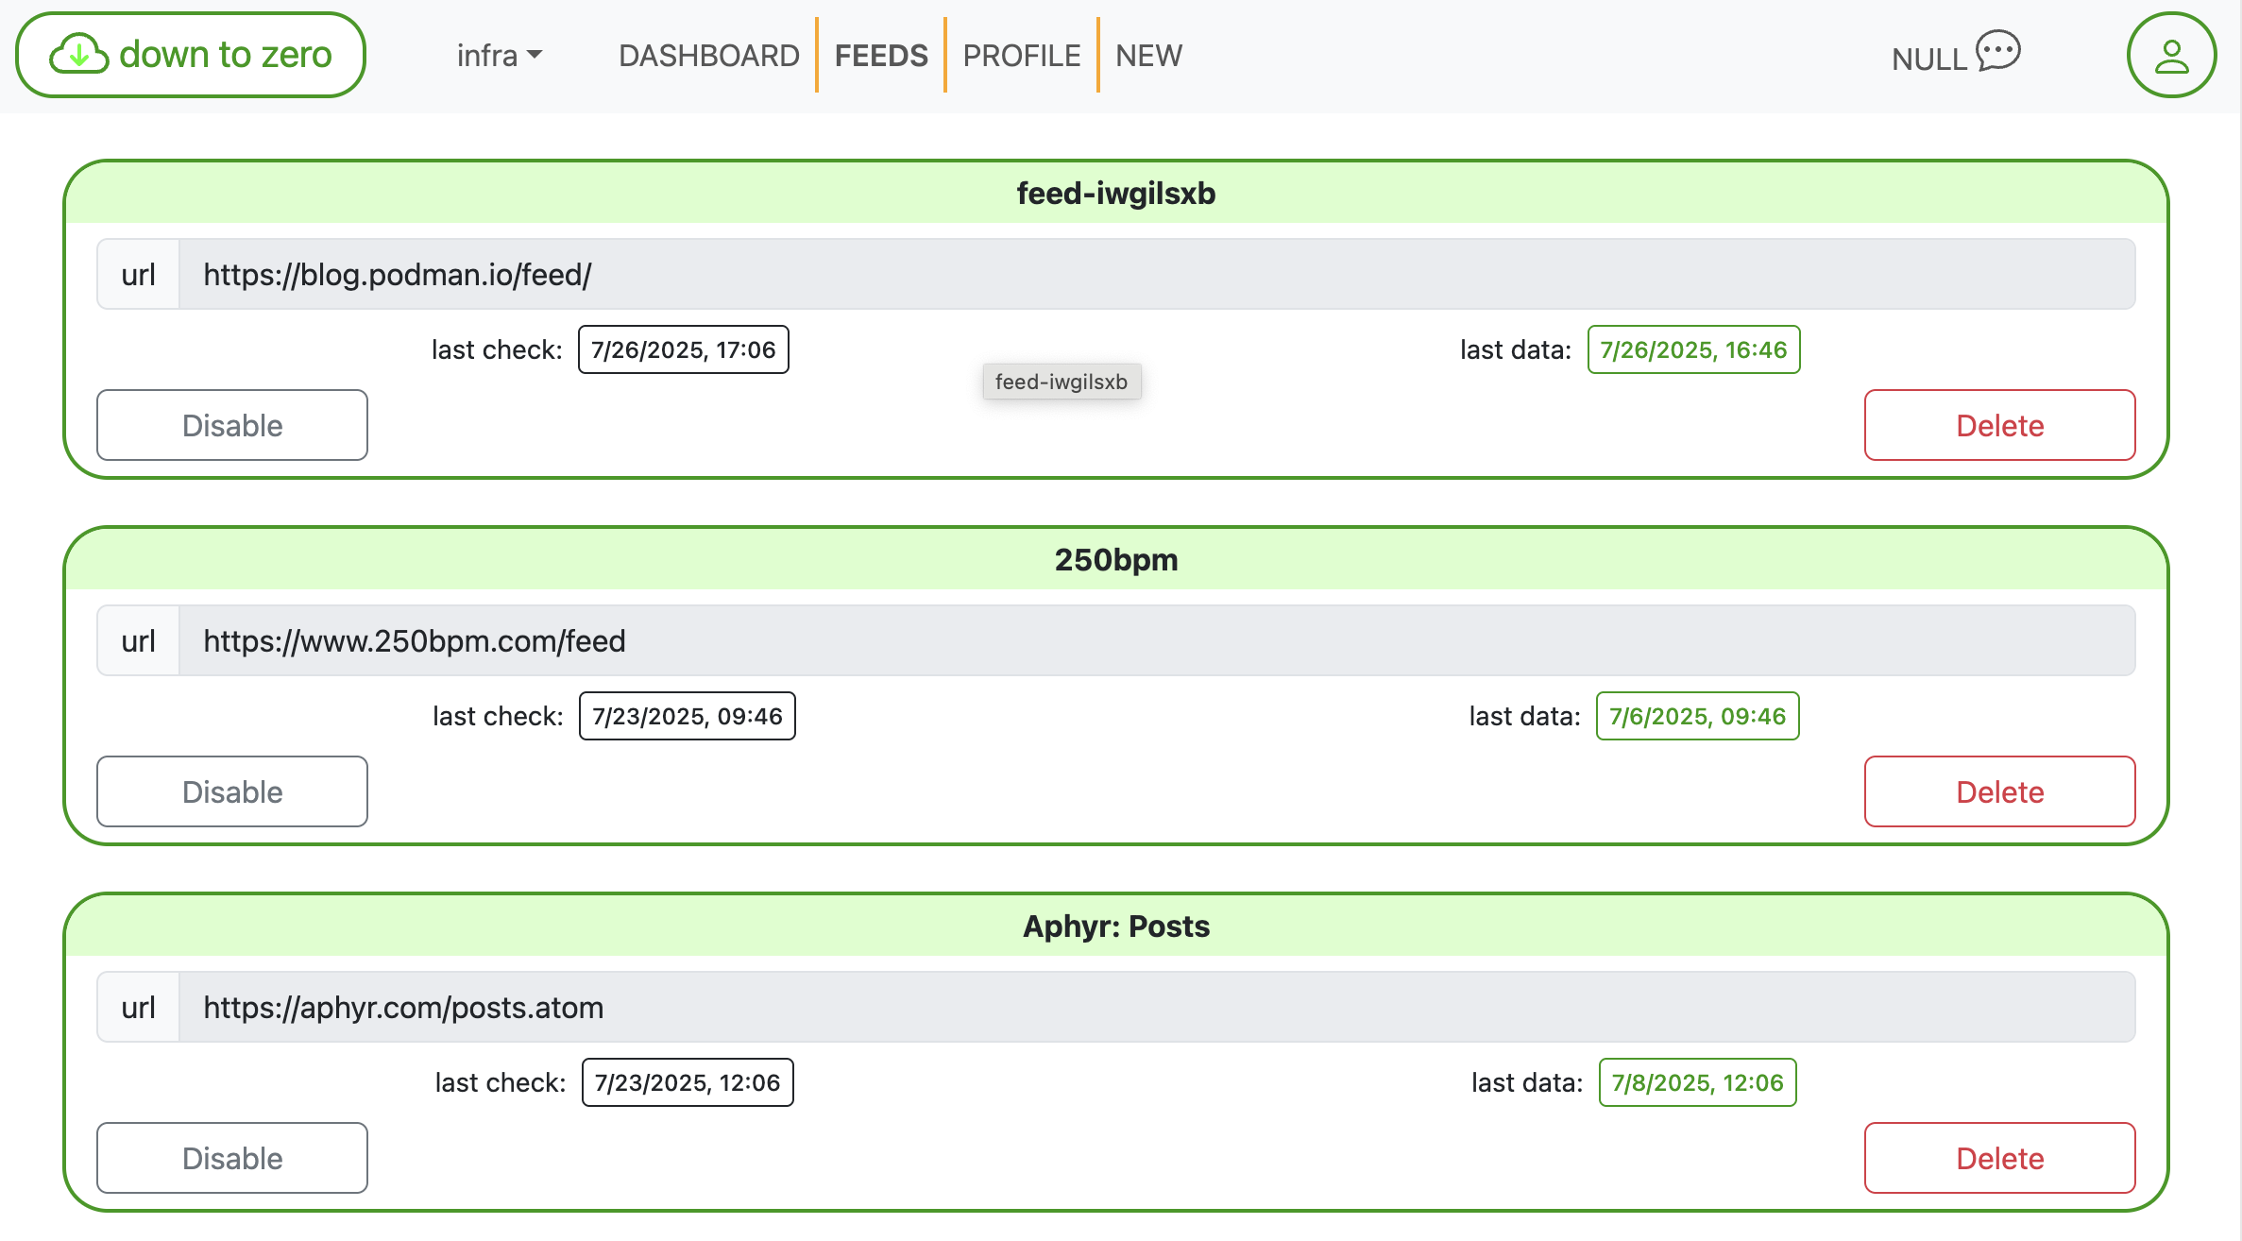This screenshot has width=2242, height=1241.
Task: Click the NULL chat bubble icon
Action: (1997, 51)
